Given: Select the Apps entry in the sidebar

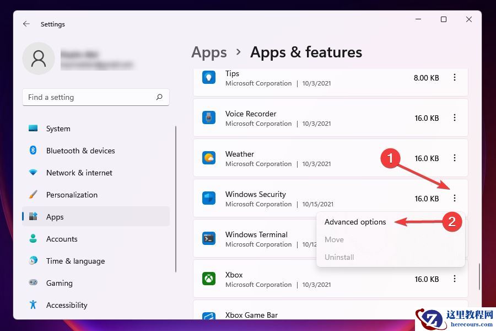Looking at the screenshot, I should tap(55, 217).
